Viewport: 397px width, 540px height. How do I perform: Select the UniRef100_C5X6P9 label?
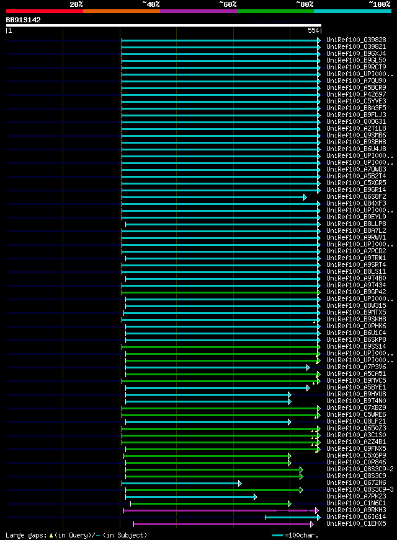coord(356,456)
